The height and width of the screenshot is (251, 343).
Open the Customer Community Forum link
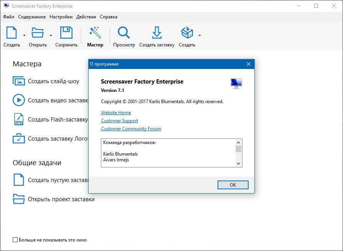point(131,129)
